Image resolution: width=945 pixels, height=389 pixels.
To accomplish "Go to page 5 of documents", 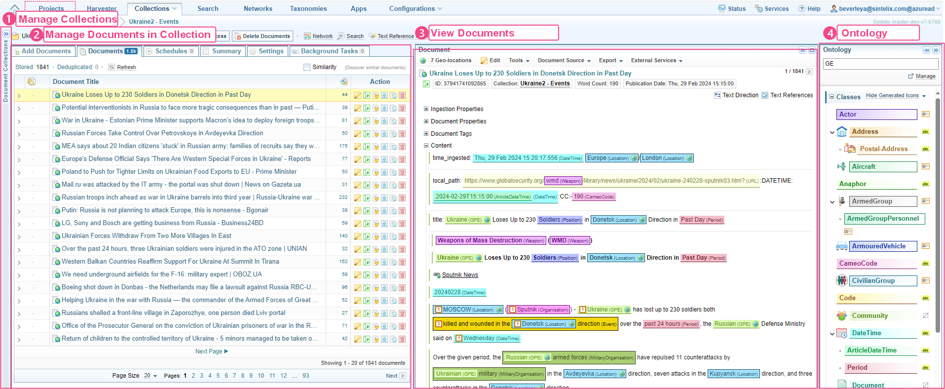I will pos(218,376).
